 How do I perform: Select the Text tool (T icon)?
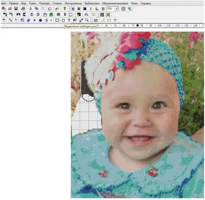click(x=69, y=20)
